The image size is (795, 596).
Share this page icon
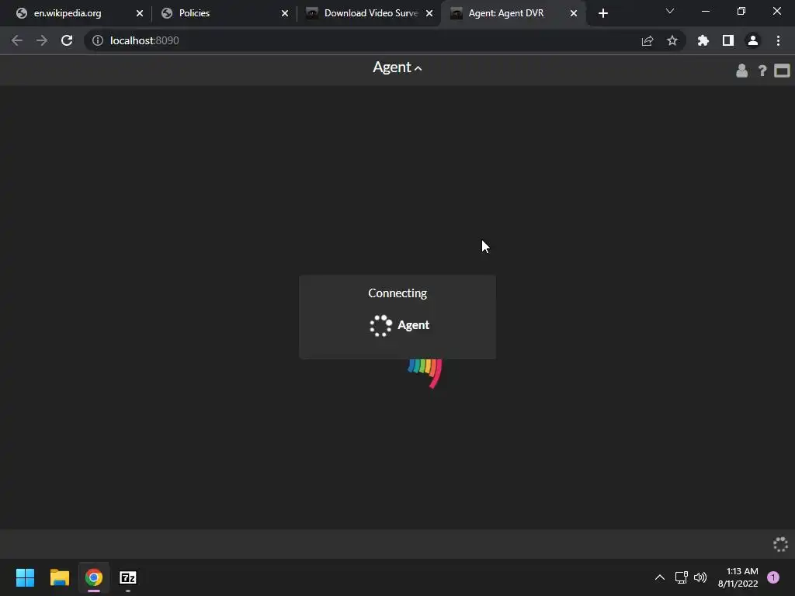point(647,40)
